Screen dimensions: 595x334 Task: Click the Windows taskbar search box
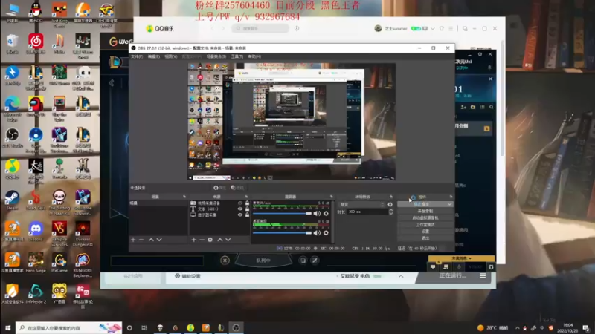coord(68,327)
